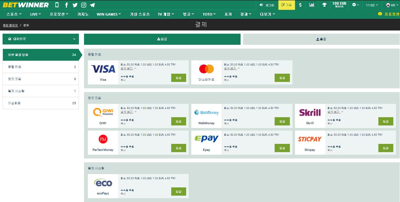Open the KR language selector
400x202 pixels.
392,5
